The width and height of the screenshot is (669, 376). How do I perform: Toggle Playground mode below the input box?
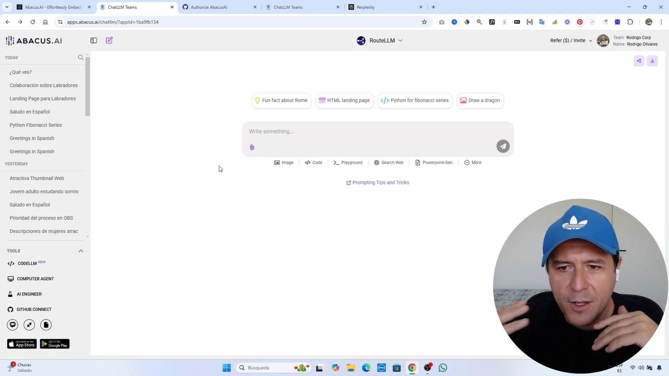(347, 163)
